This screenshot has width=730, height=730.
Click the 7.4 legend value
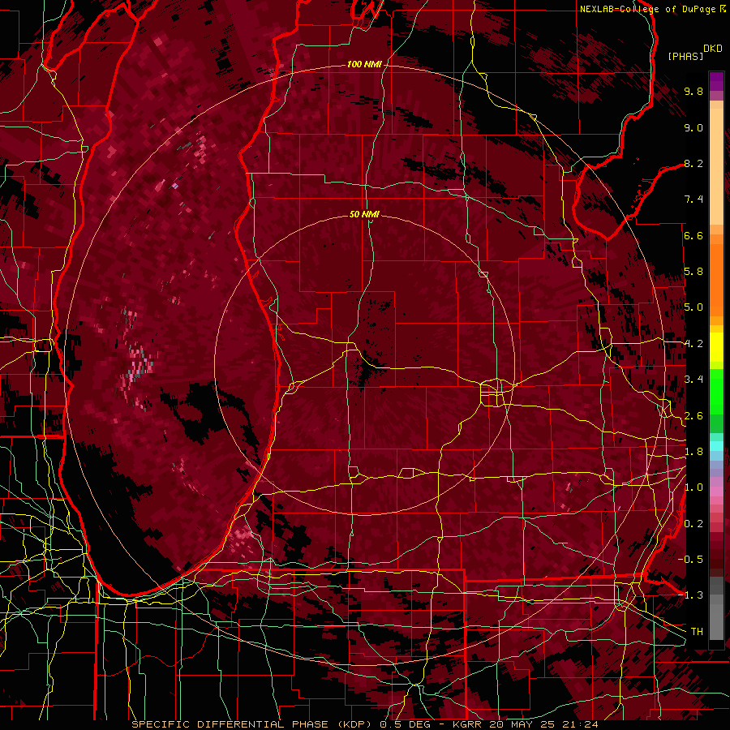point(693,200)
